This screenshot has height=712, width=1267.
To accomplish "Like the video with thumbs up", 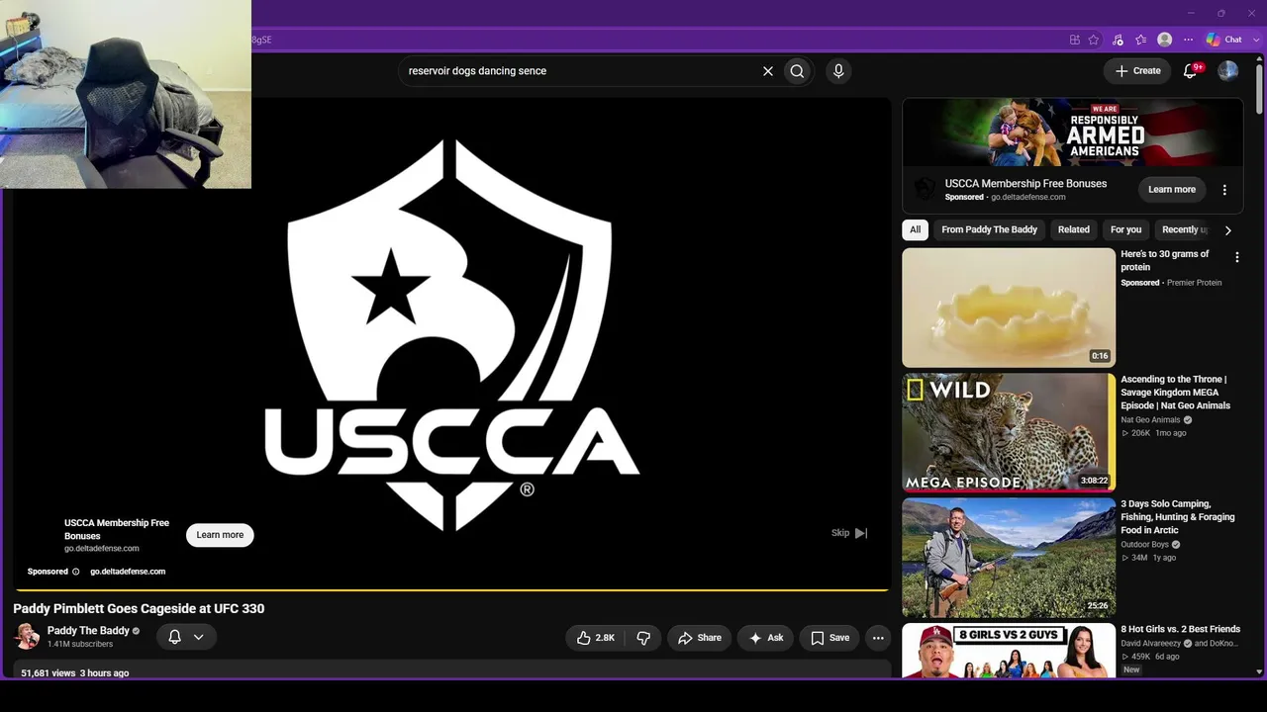I will 597,638.
